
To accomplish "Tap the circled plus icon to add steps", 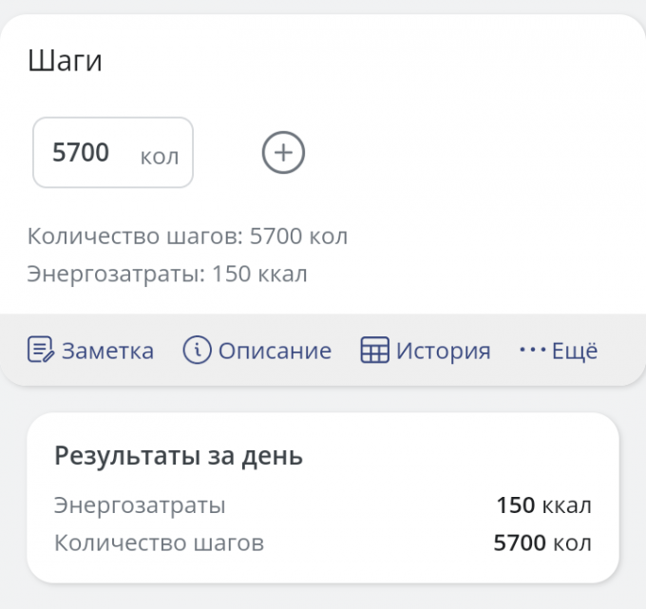I will coord(283,152).
